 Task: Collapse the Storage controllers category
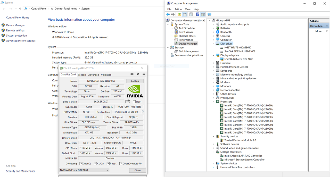coord(213,152)
